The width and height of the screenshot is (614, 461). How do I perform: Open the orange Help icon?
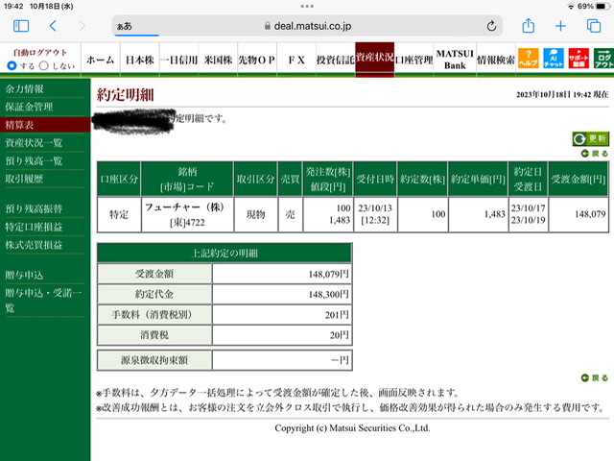click(x=528, y=59)
